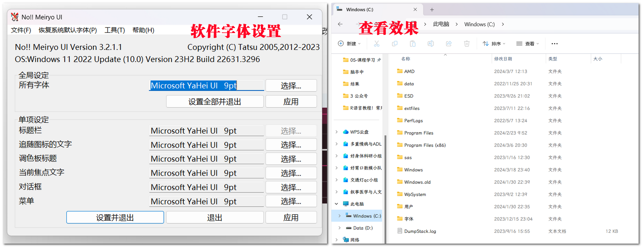The image size is (642, 247).
Task: Open the 工具(T) menu
Action: point(114,30)
